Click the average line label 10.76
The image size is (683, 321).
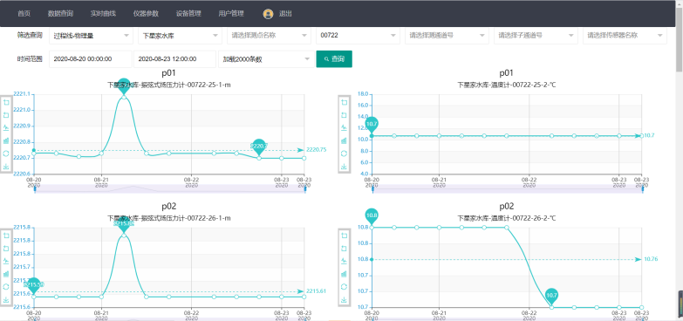[651, 259]
